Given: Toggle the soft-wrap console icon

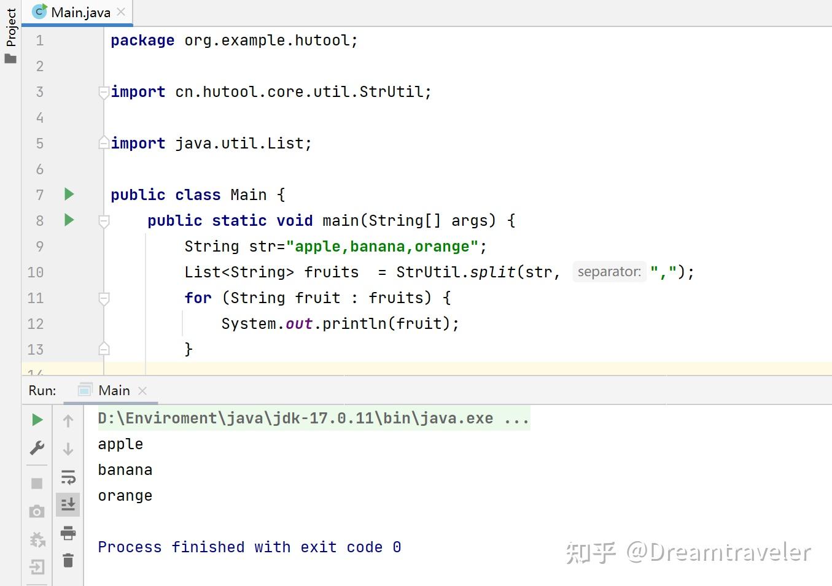Looking at the screenshot, I should point(68,477).
